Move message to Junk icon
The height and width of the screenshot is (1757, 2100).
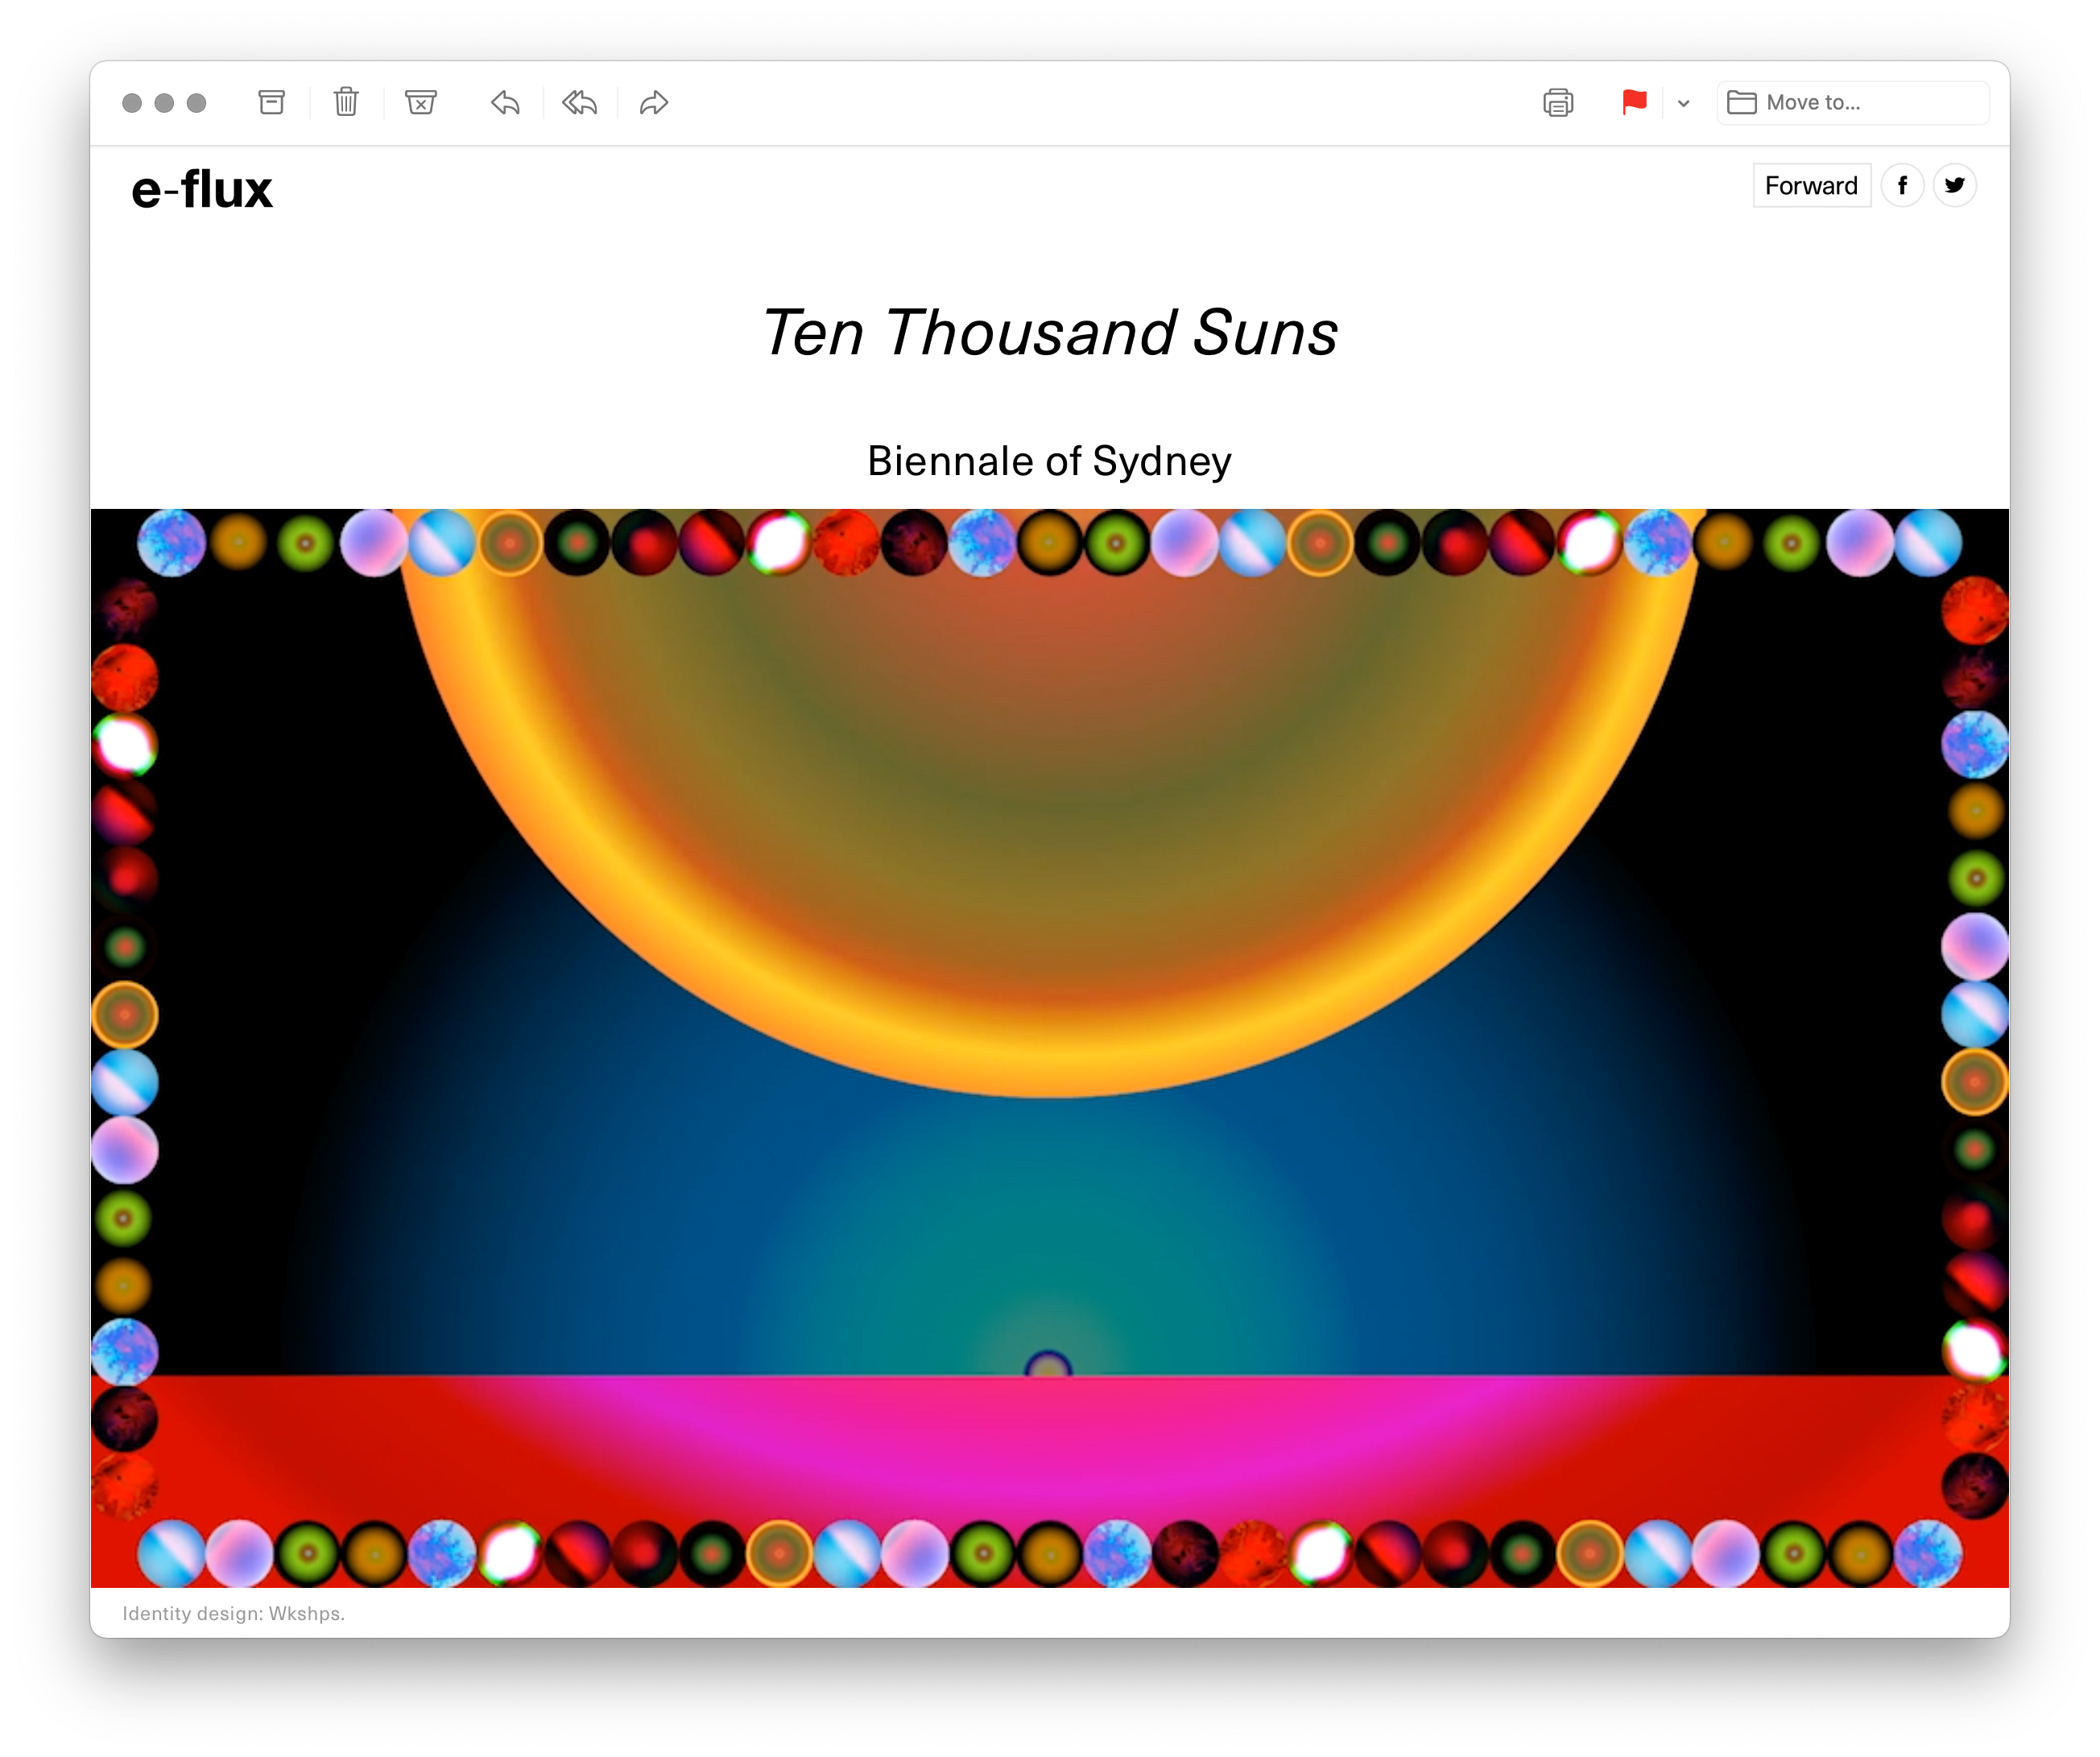tap(421, 102)
